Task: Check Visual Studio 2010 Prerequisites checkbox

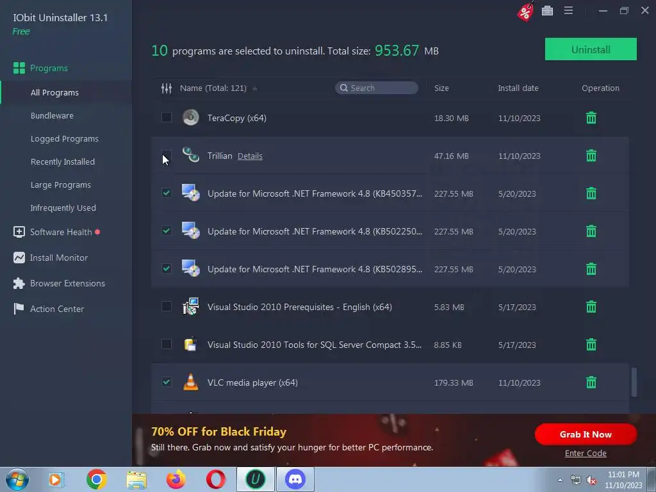Action: tap(167, 306)
